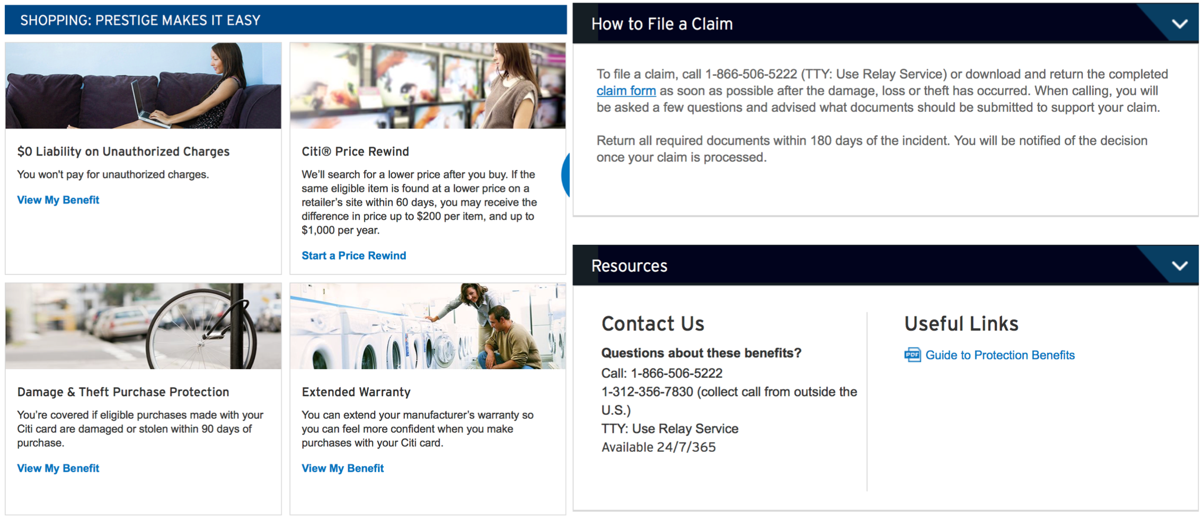
Task: Select the phone number Call: 1-866-506-5222
Action: 662,373
